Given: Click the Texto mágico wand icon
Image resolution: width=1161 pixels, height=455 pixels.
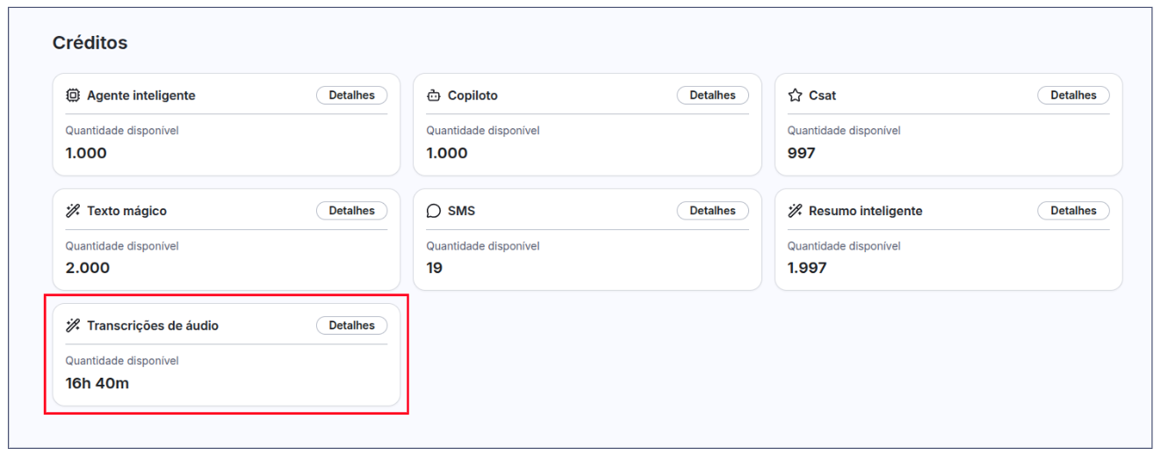Looking at the screenshot, I should point(73,211).
